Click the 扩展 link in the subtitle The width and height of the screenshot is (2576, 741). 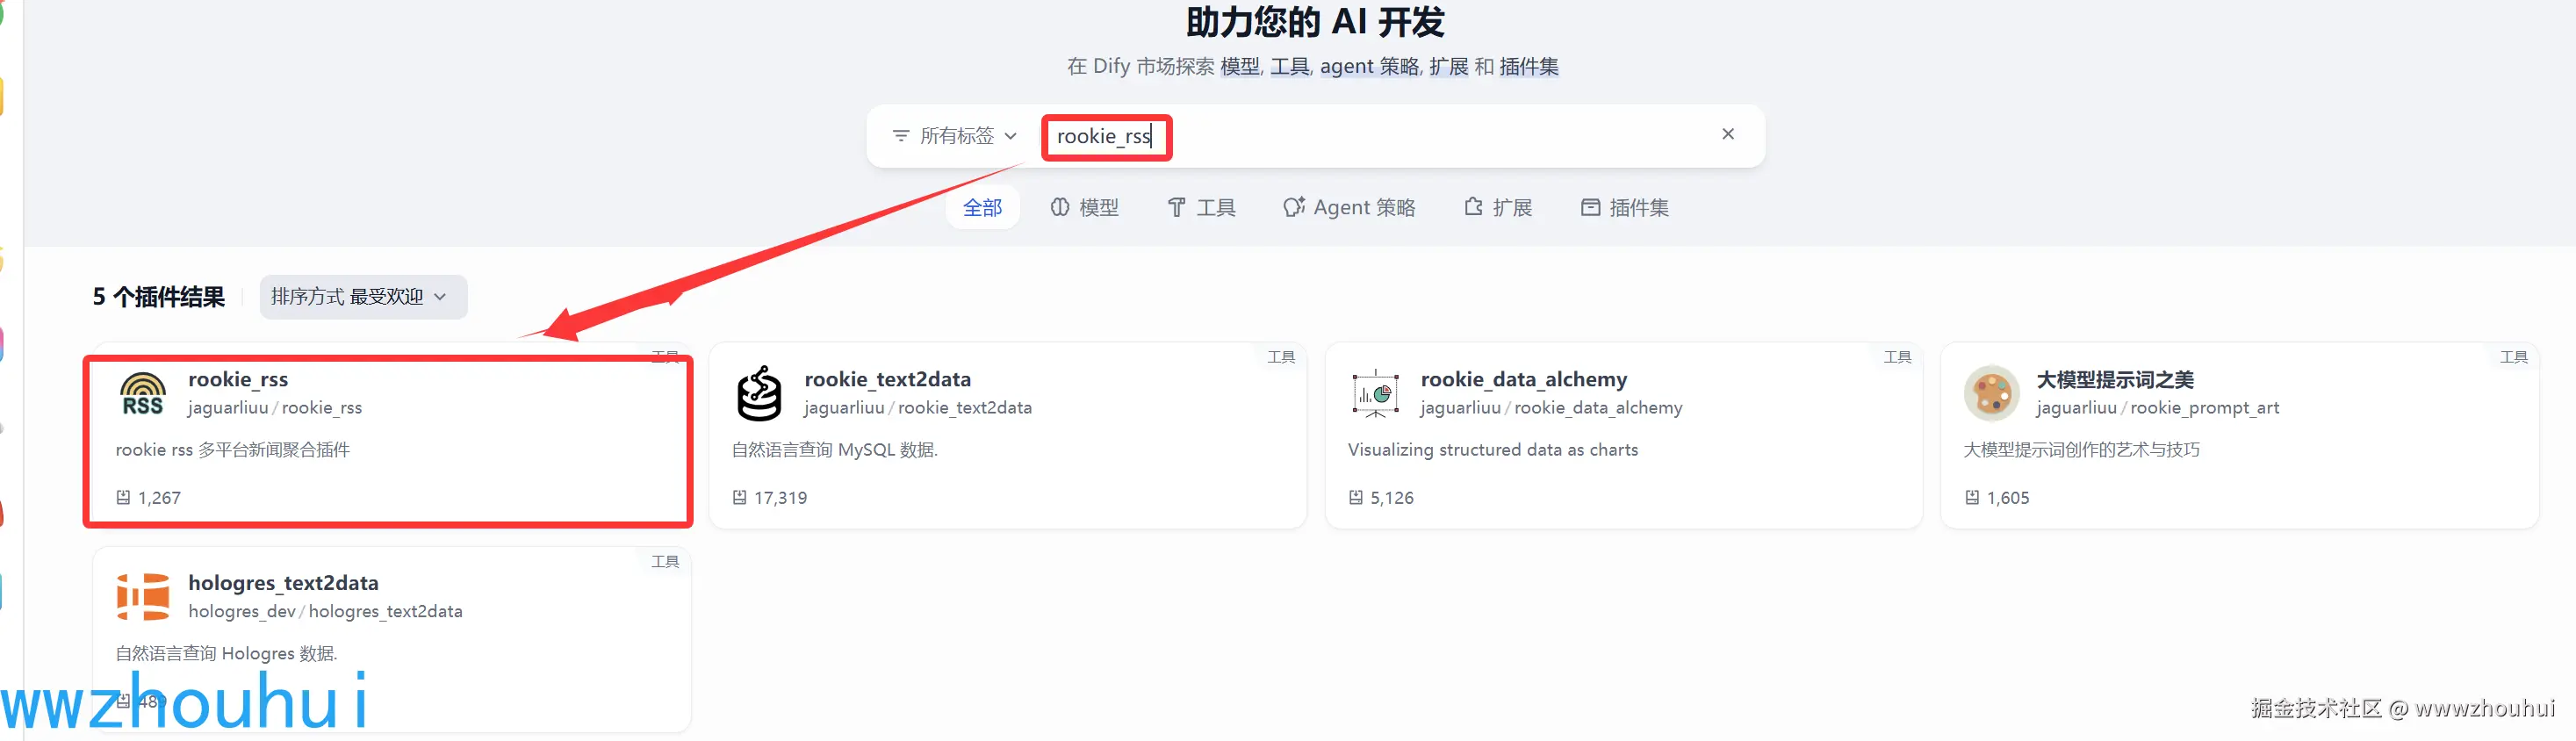[x=1449, y=66]
